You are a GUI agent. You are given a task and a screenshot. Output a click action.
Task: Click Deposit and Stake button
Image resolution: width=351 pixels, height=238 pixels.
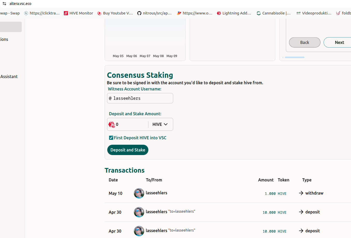[128, 150]
